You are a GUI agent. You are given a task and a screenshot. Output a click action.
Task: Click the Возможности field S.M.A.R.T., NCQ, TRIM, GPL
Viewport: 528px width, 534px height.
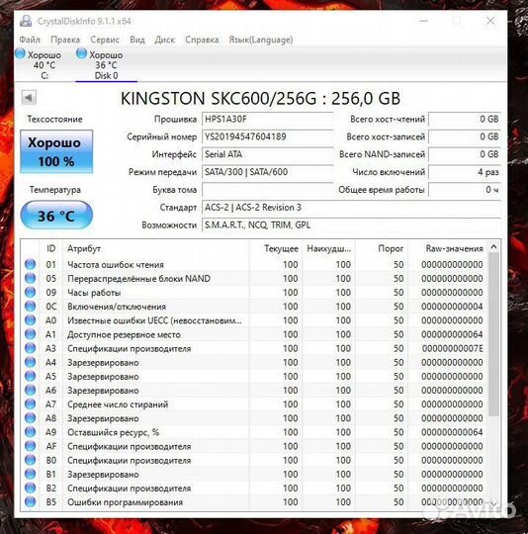coord(351,225)
